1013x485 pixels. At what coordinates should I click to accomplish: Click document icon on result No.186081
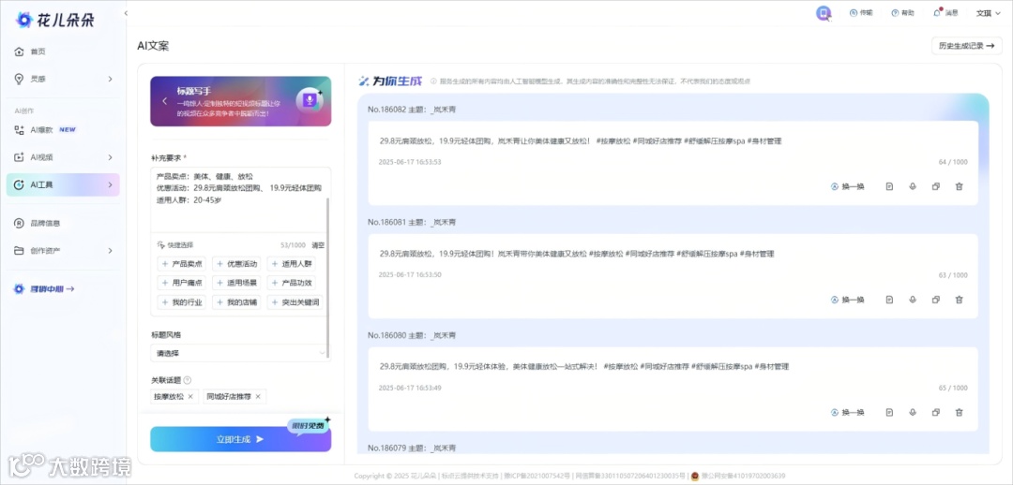pos(889,300)
